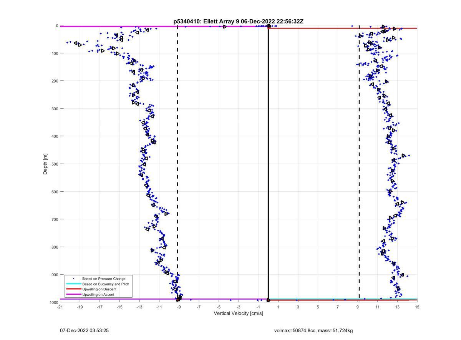This screenshot has width=461, height=340.
Task: Click legend entry 'Upwelling on Descent'
Action: click(x=99, y=289)
